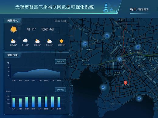Click the large sun icon for current weather
This screenshot has height=118, width=158.
pyautogui.click(x=13, y=29)
